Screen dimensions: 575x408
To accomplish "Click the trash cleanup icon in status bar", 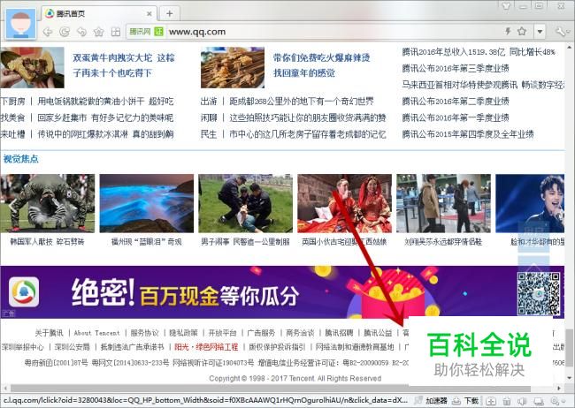I will click(x=507, y=401).
